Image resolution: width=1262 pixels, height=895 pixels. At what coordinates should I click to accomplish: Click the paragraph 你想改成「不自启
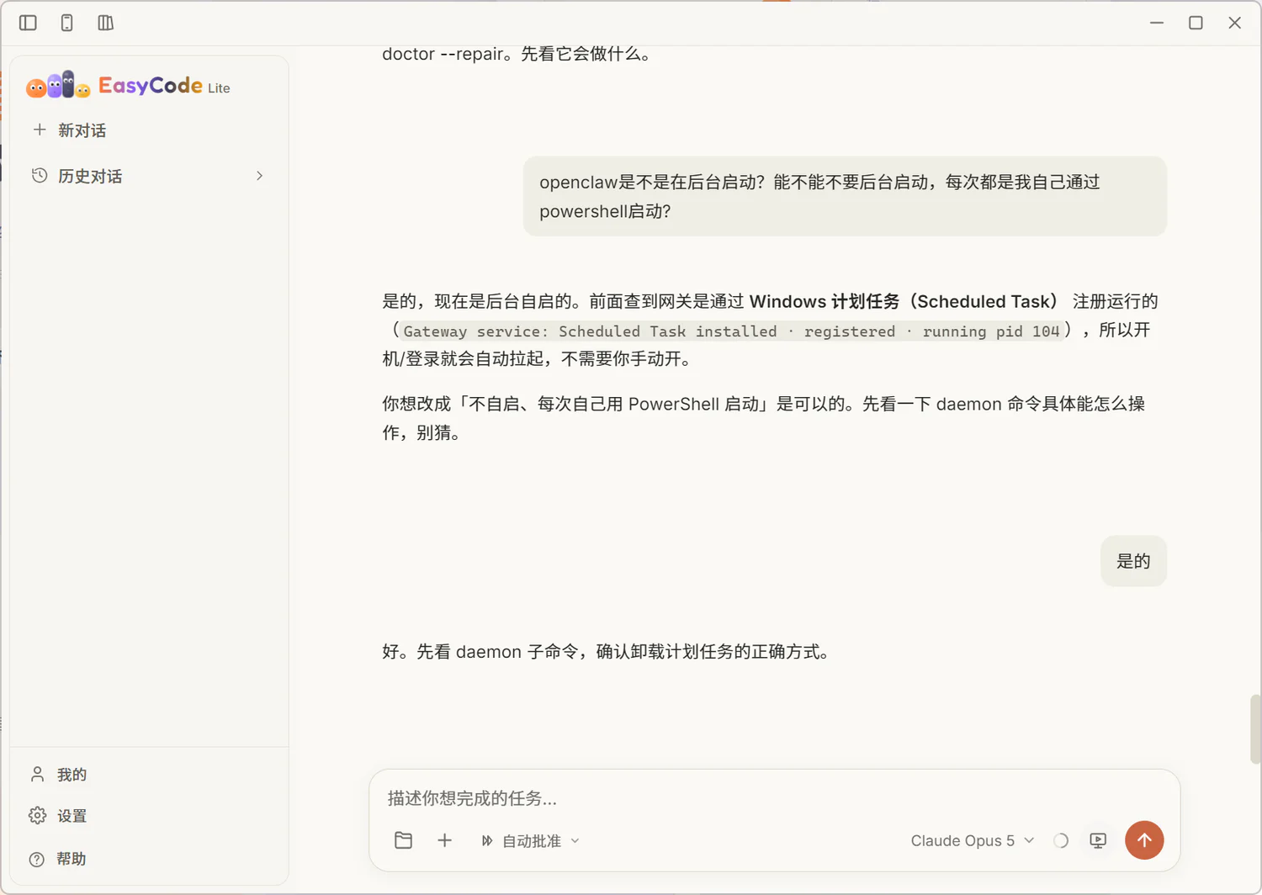click(x=764, y=418)
